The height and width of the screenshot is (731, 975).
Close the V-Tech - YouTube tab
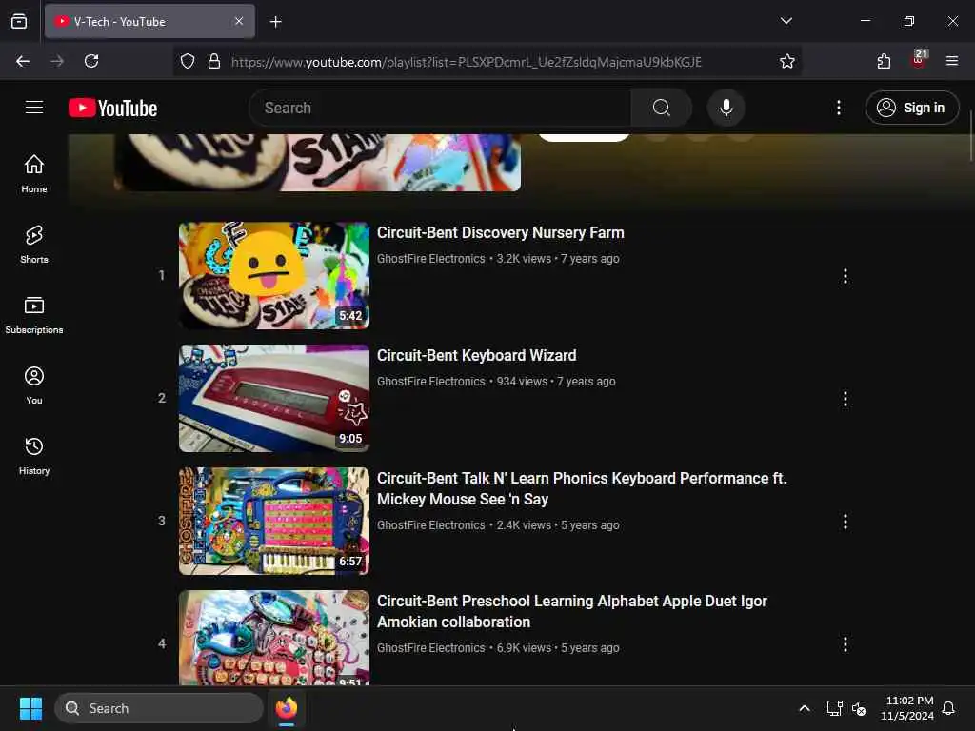point(239,21)
